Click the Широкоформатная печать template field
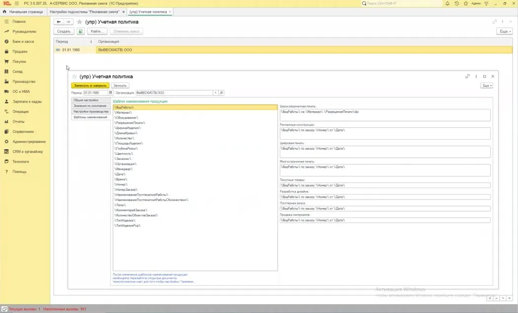518x313 pixels. coord(385,115)
